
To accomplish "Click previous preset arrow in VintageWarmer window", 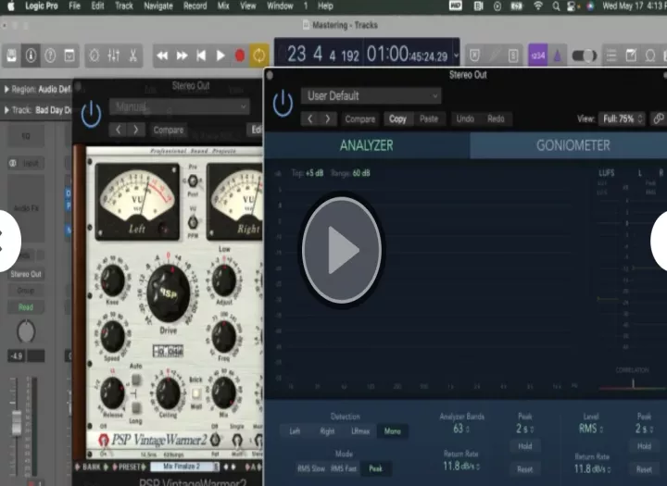I will (x=119, y=130).
